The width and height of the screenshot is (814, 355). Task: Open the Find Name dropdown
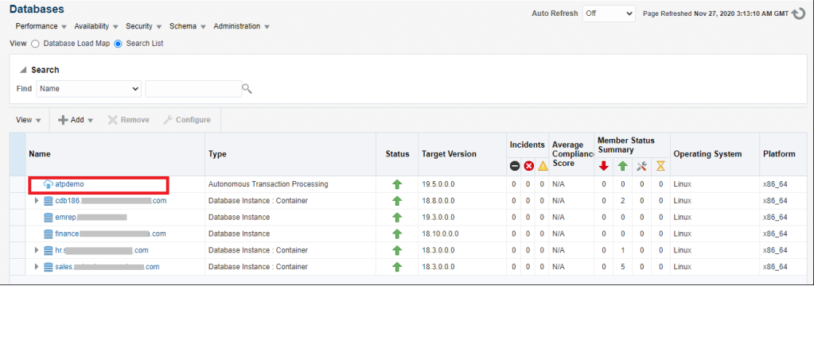(x=88, y=89)
